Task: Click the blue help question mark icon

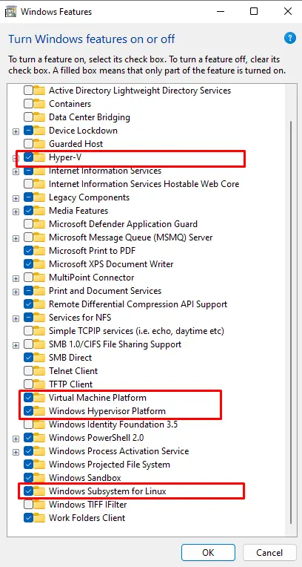Action: [289, 38]
